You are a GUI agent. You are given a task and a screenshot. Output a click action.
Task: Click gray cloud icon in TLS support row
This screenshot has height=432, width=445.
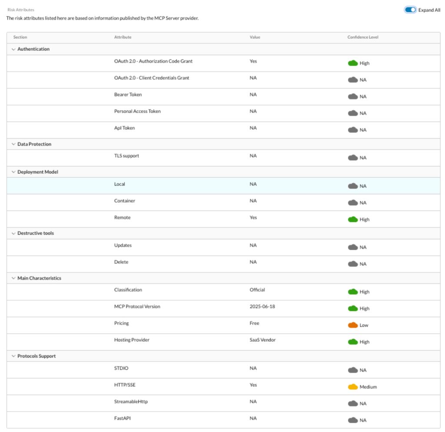pyautogui.click(x=353, y=158)
